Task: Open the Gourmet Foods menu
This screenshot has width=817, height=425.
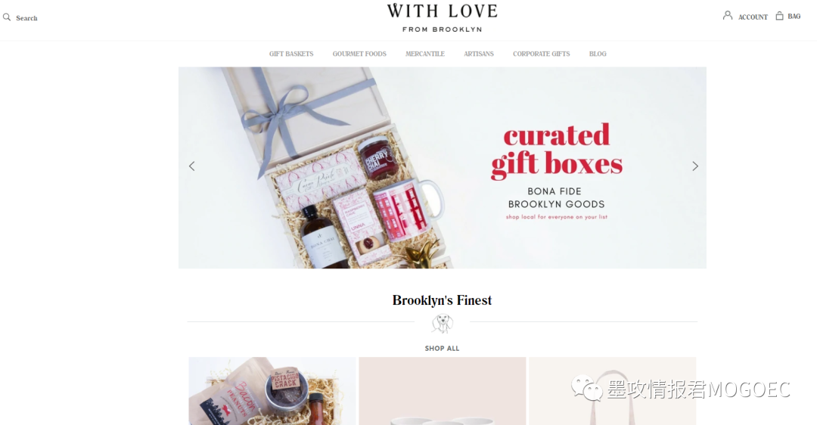Action: (x=359, y=54)
